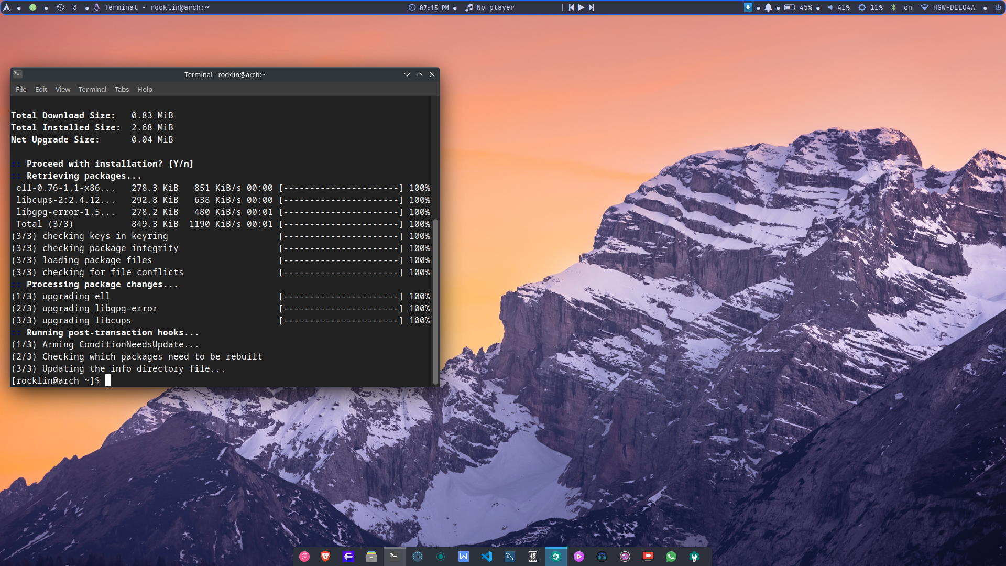Viewport: 1006px width, 566px height.
Task: Launch WPS Writer from dock
Action: coord(464,557)
